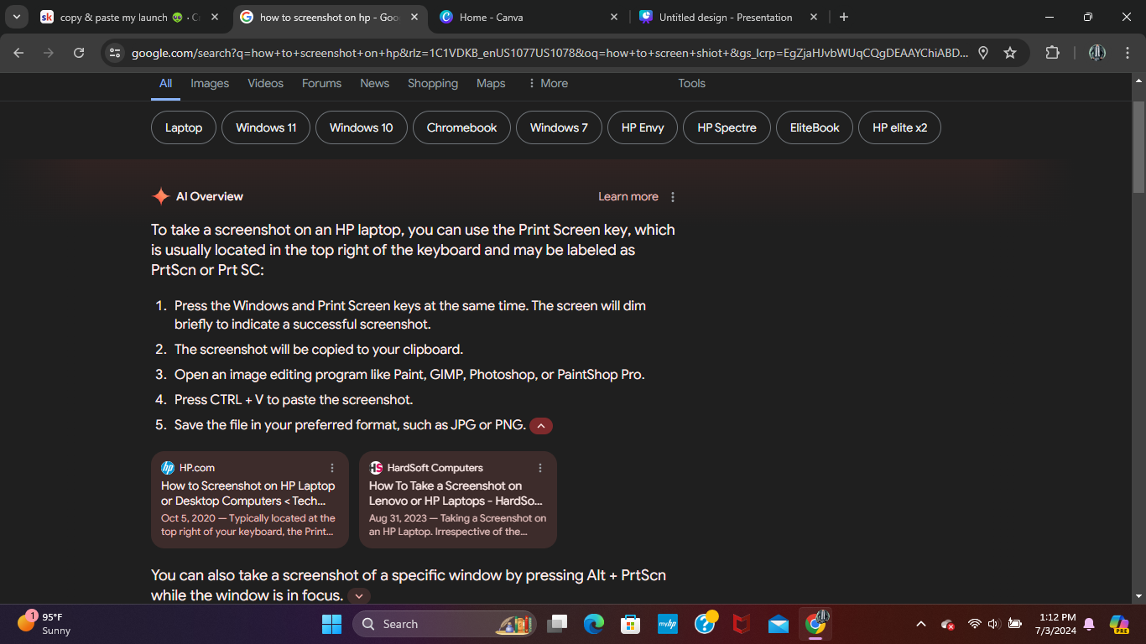Image resolution: width=1146 pixels, height=644 pixels.
Task: Click the location pin icon in address bar
Action: point(984,53)
